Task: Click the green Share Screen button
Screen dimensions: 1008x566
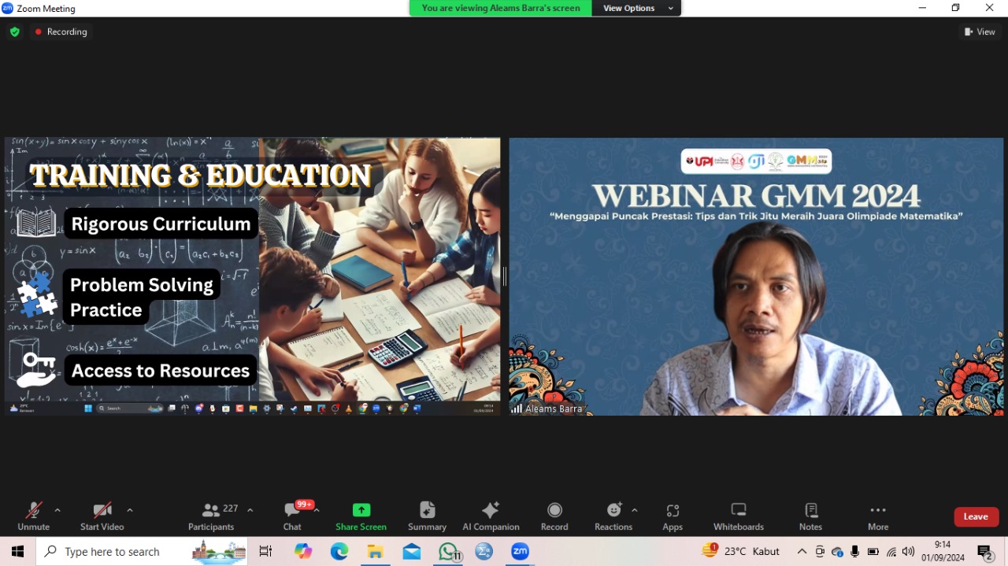Action: tap(361, 516)
